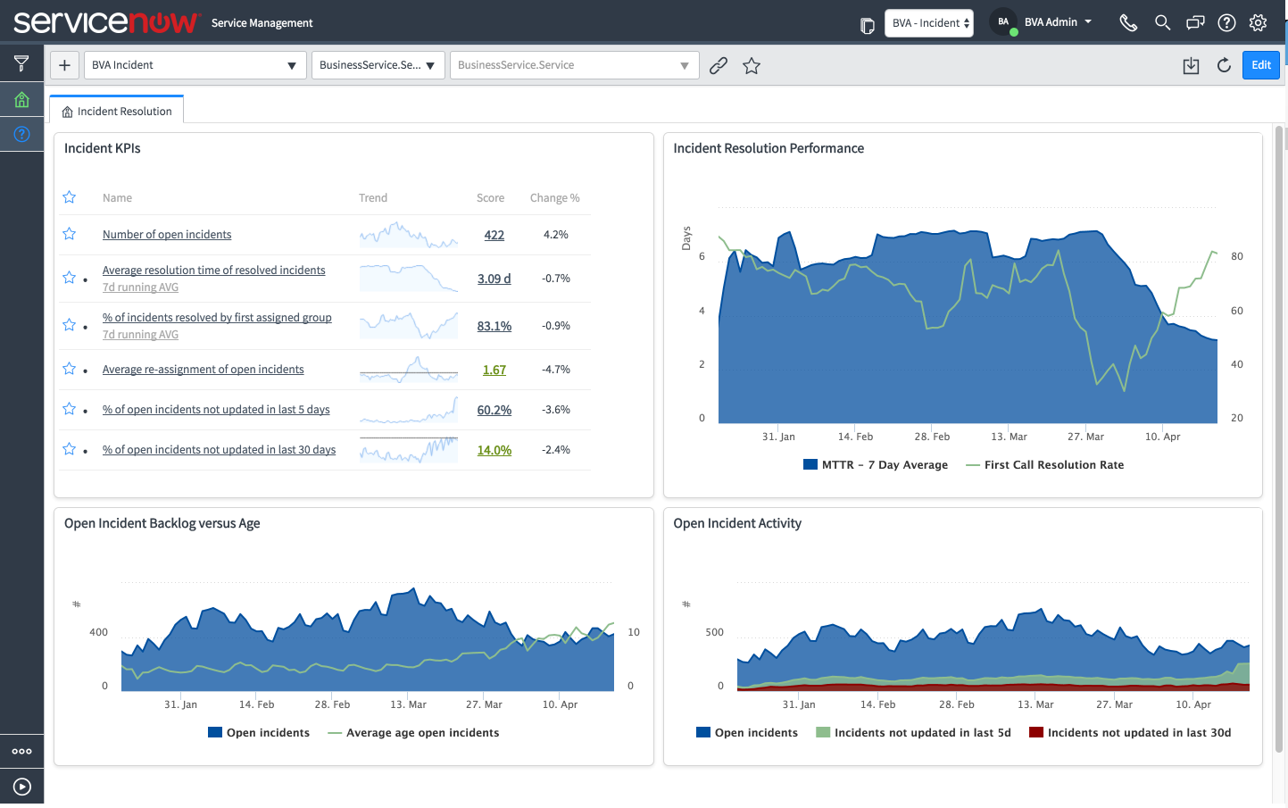This screenshot has width=1288, height=808.
Task: Create a new dashboard tab with plus icon
Action: click(63, 64)
